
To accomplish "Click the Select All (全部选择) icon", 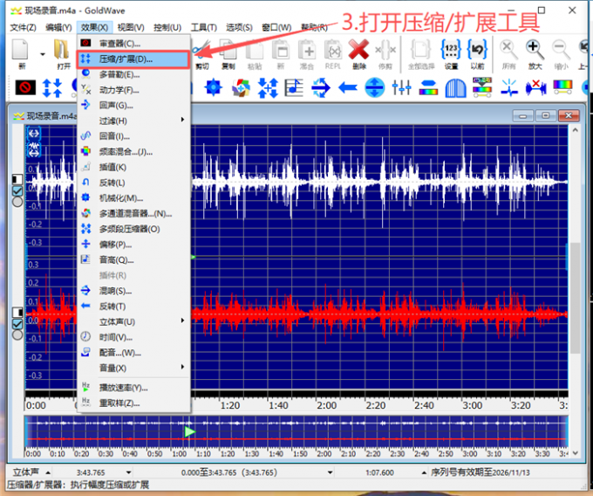I will coord(420,52).
